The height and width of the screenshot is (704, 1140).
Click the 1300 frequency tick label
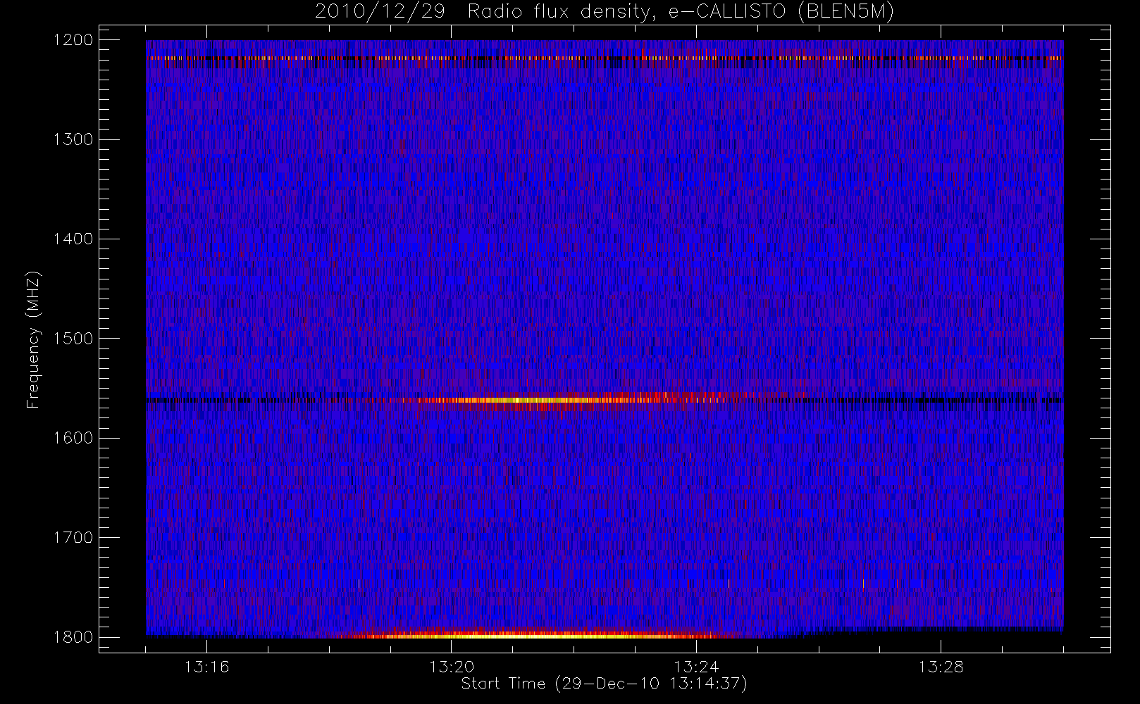click(x=73, y=139)
